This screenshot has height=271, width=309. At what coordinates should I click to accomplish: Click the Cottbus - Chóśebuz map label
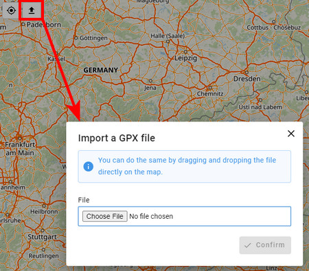click(x=274, y=27)
